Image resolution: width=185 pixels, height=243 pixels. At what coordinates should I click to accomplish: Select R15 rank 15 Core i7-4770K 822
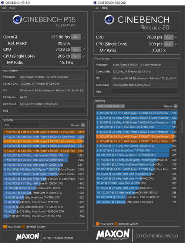click(x=44, y=198)
